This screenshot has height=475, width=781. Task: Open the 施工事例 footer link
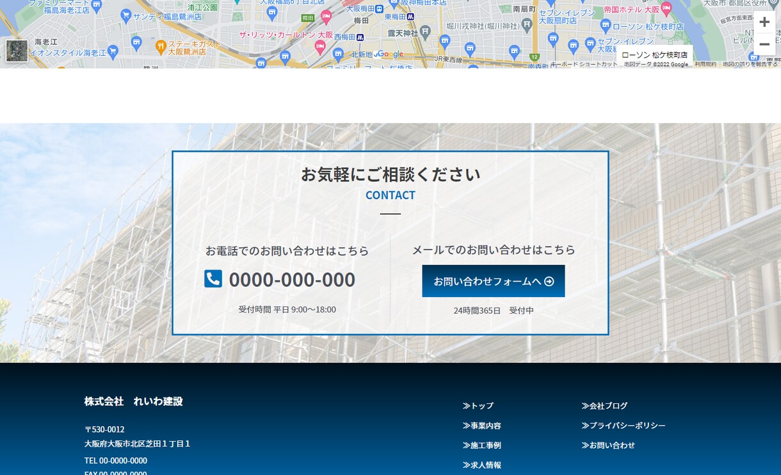point(482,446)
